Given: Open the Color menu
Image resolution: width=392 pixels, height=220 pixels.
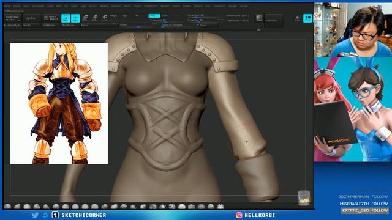Looking at the screenshot, I should (x=26, y=6).
